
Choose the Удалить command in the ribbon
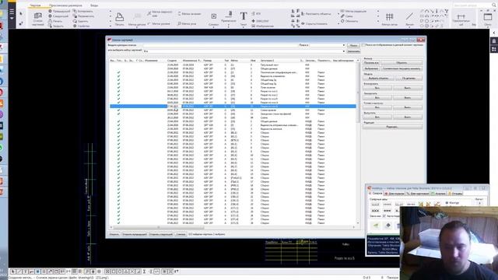point(81,21)
